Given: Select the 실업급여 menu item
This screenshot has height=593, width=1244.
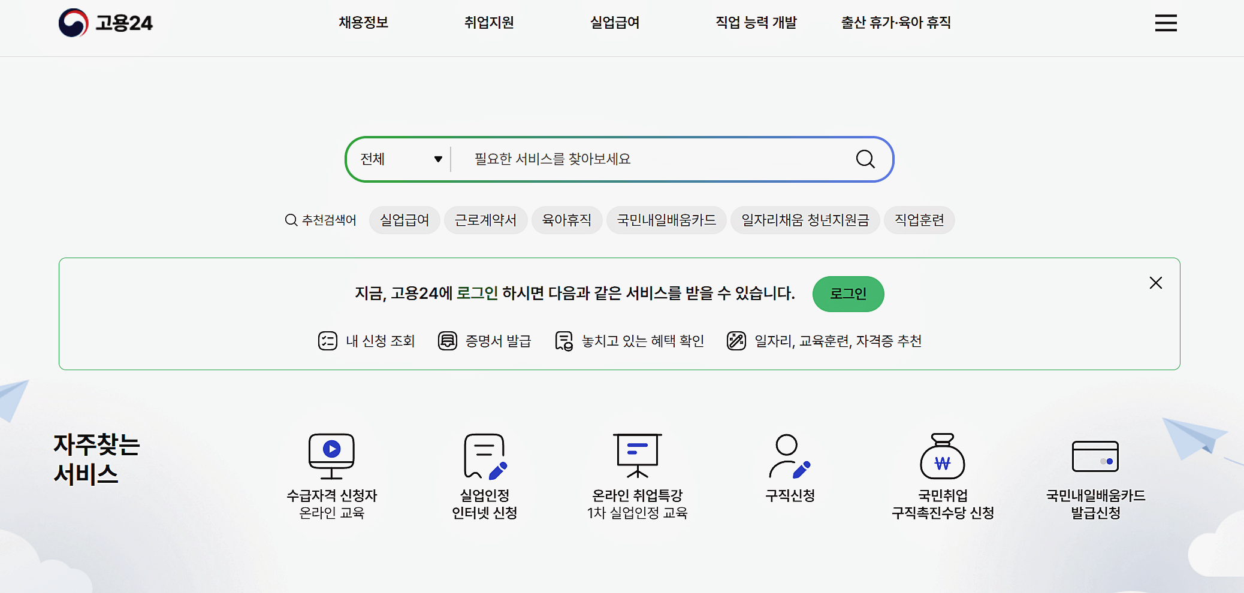Looking at the screenshot, I should tap(614, 22).
